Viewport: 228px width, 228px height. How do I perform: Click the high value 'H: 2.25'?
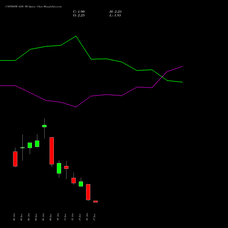click(115, 12)
